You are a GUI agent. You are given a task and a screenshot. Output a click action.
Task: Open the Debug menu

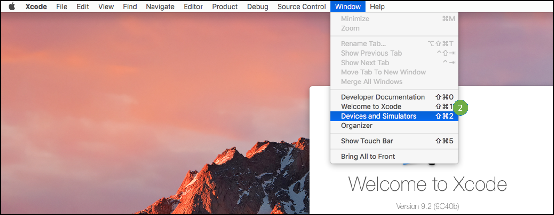tap(257, 6)
